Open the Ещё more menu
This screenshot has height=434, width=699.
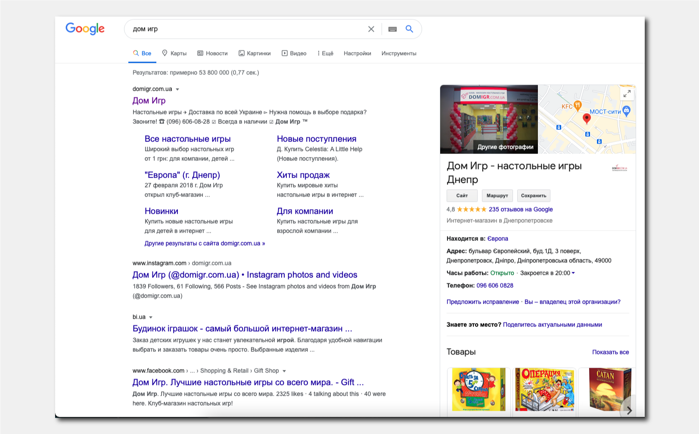[325, 53]
